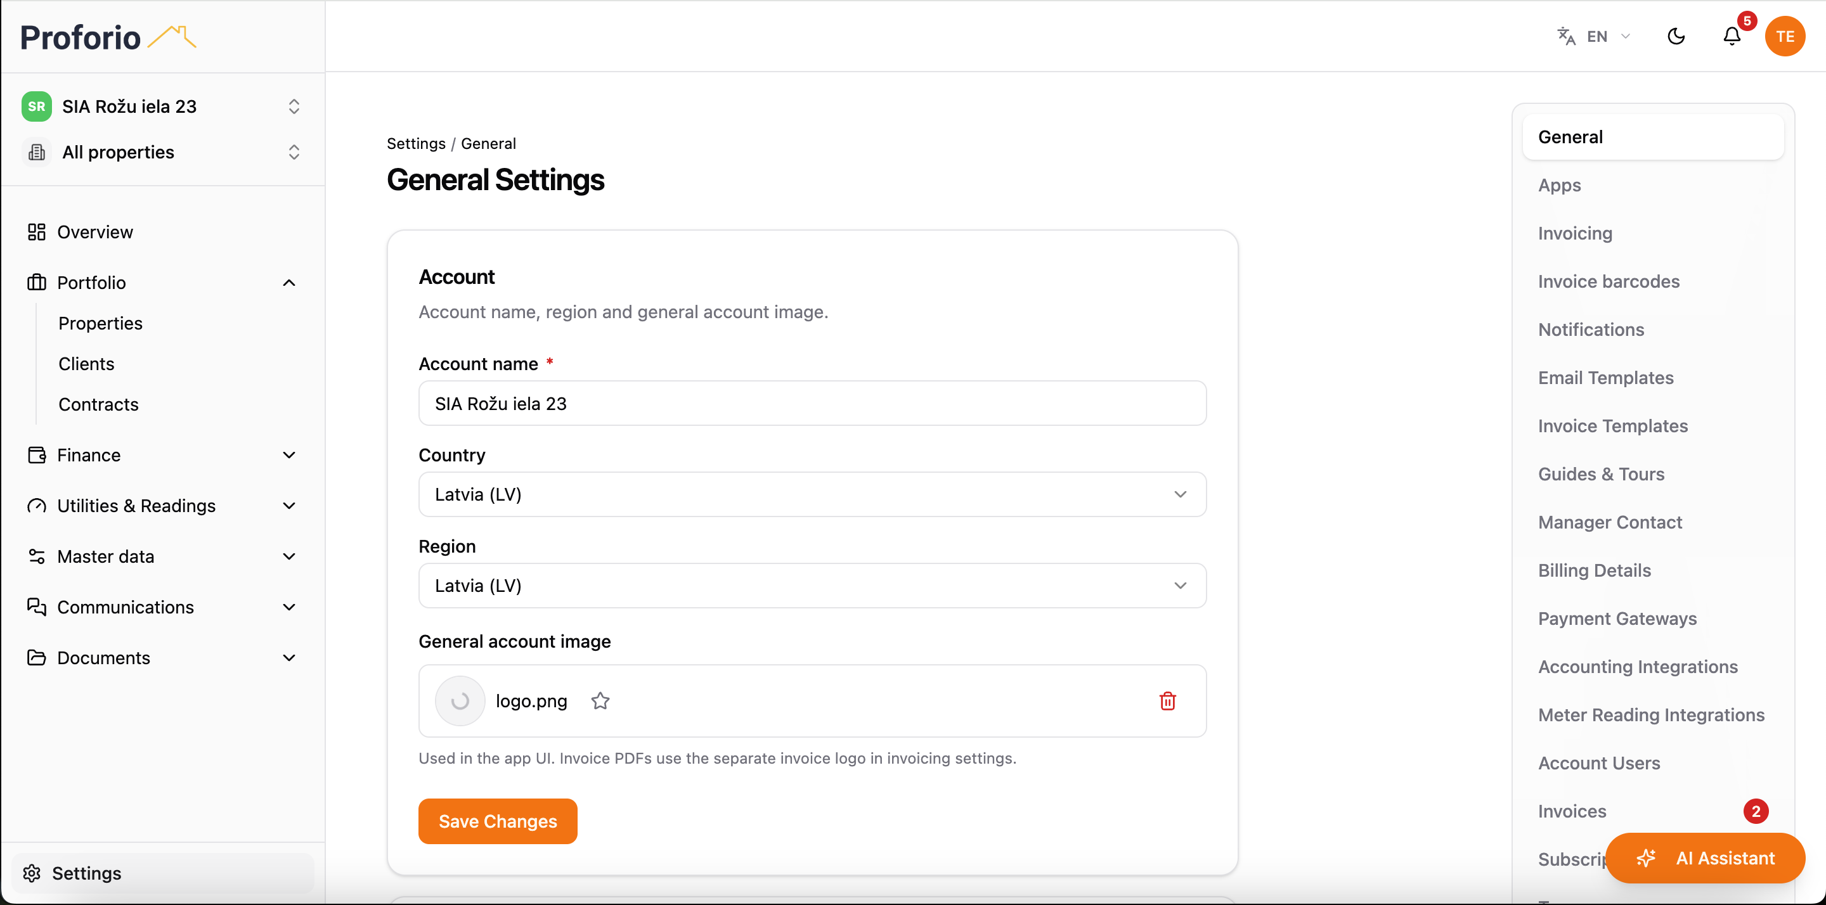This screenshot has height=905, width=1826.
Task: Click the Proforio logo
Action: [x=108, y=37]
